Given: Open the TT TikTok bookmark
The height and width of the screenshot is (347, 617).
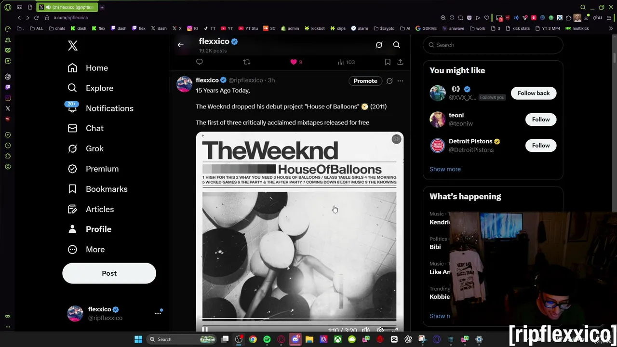Looking at the screenshot, I should (x=209, y=28).
